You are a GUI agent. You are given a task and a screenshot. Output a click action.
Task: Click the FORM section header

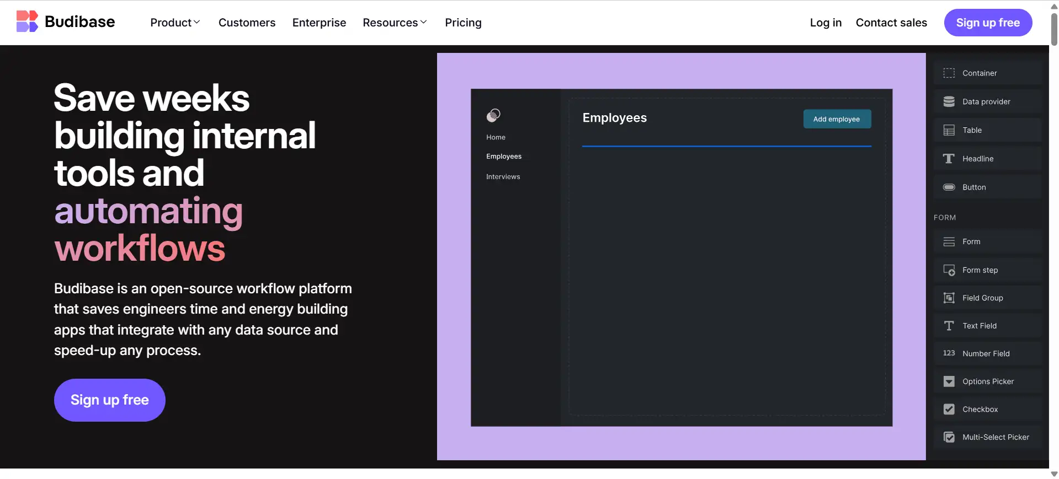point(945,218)
